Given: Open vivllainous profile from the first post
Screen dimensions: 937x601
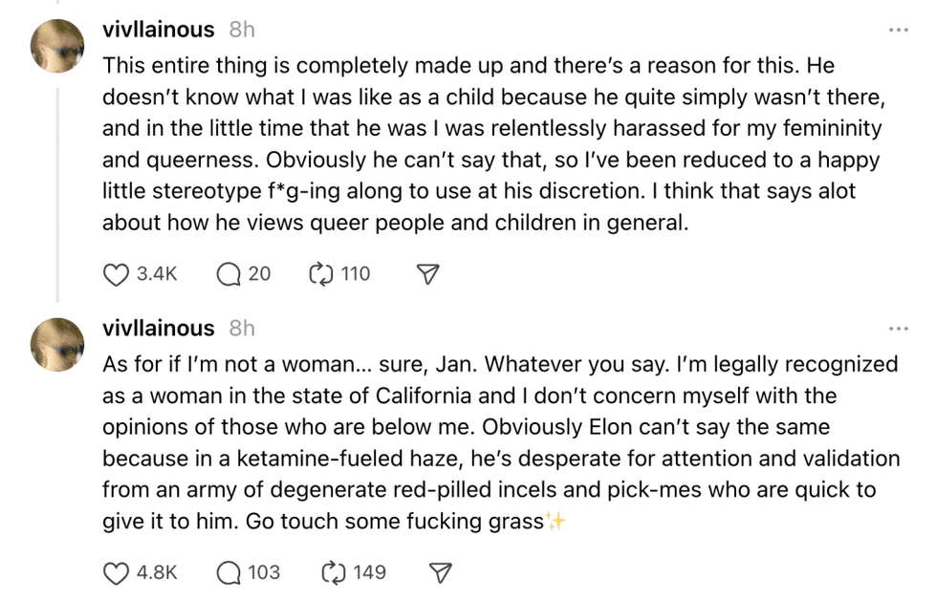Looking at the screenshot, I should 159,30.
